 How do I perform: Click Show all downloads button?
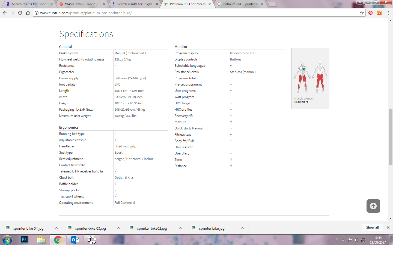tap(372, 228)
